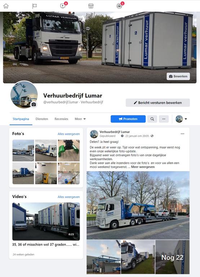
Task: Open the Pages flag icon
Action: pos(35,6)
